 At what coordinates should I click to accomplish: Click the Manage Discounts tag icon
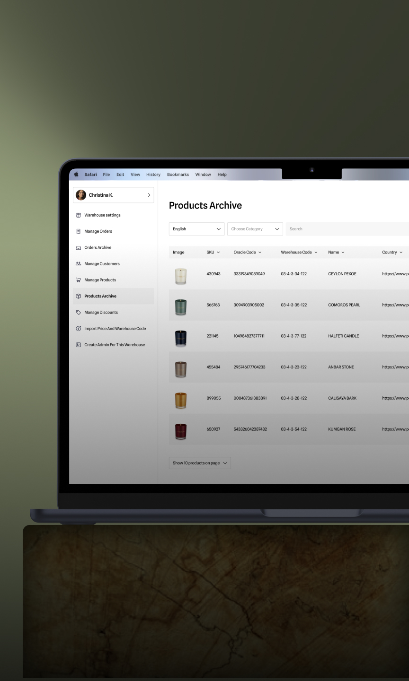pos(79,313)
